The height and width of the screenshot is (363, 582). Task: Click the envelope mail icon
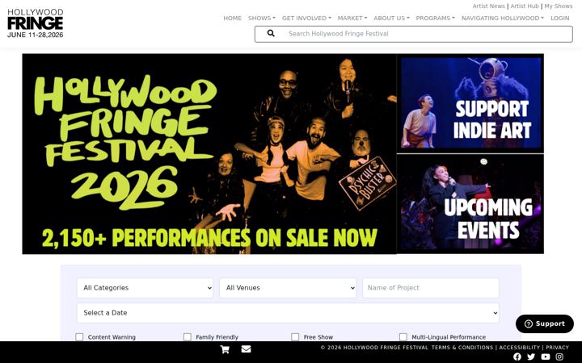(246, 349)
